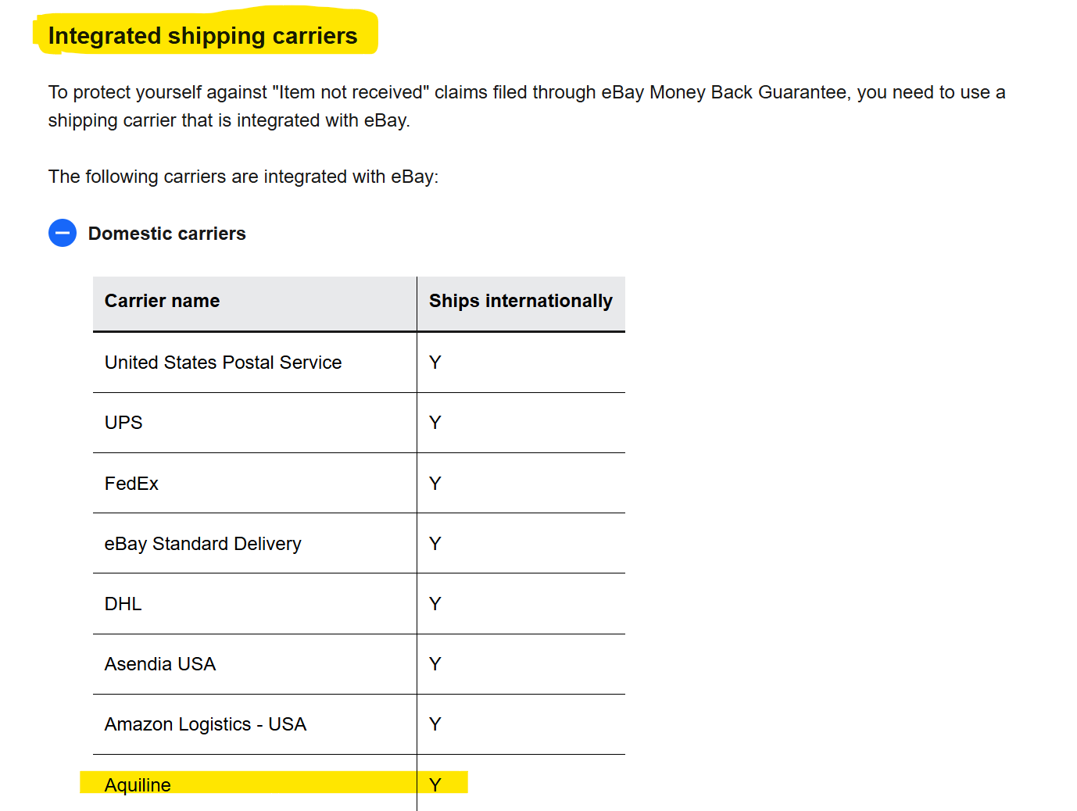Screen dimensions: 1077x811
Task: Click the Y value for UPS
Action: pyautogui.click(x=435, y=423)
